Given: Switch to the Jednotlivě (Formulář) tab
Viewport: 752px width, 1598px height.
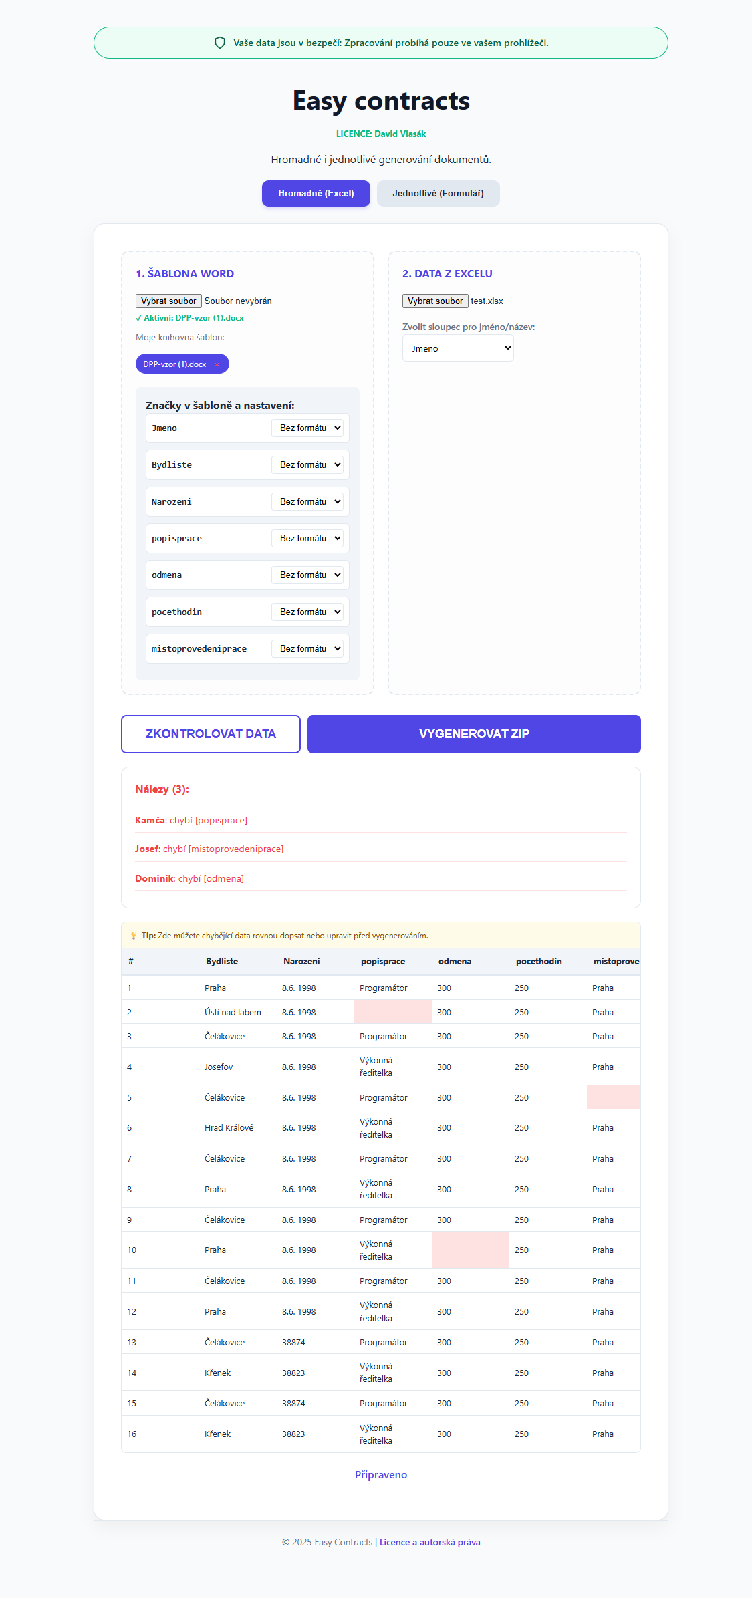Looking at the screenshot, I should coord(438,193).
